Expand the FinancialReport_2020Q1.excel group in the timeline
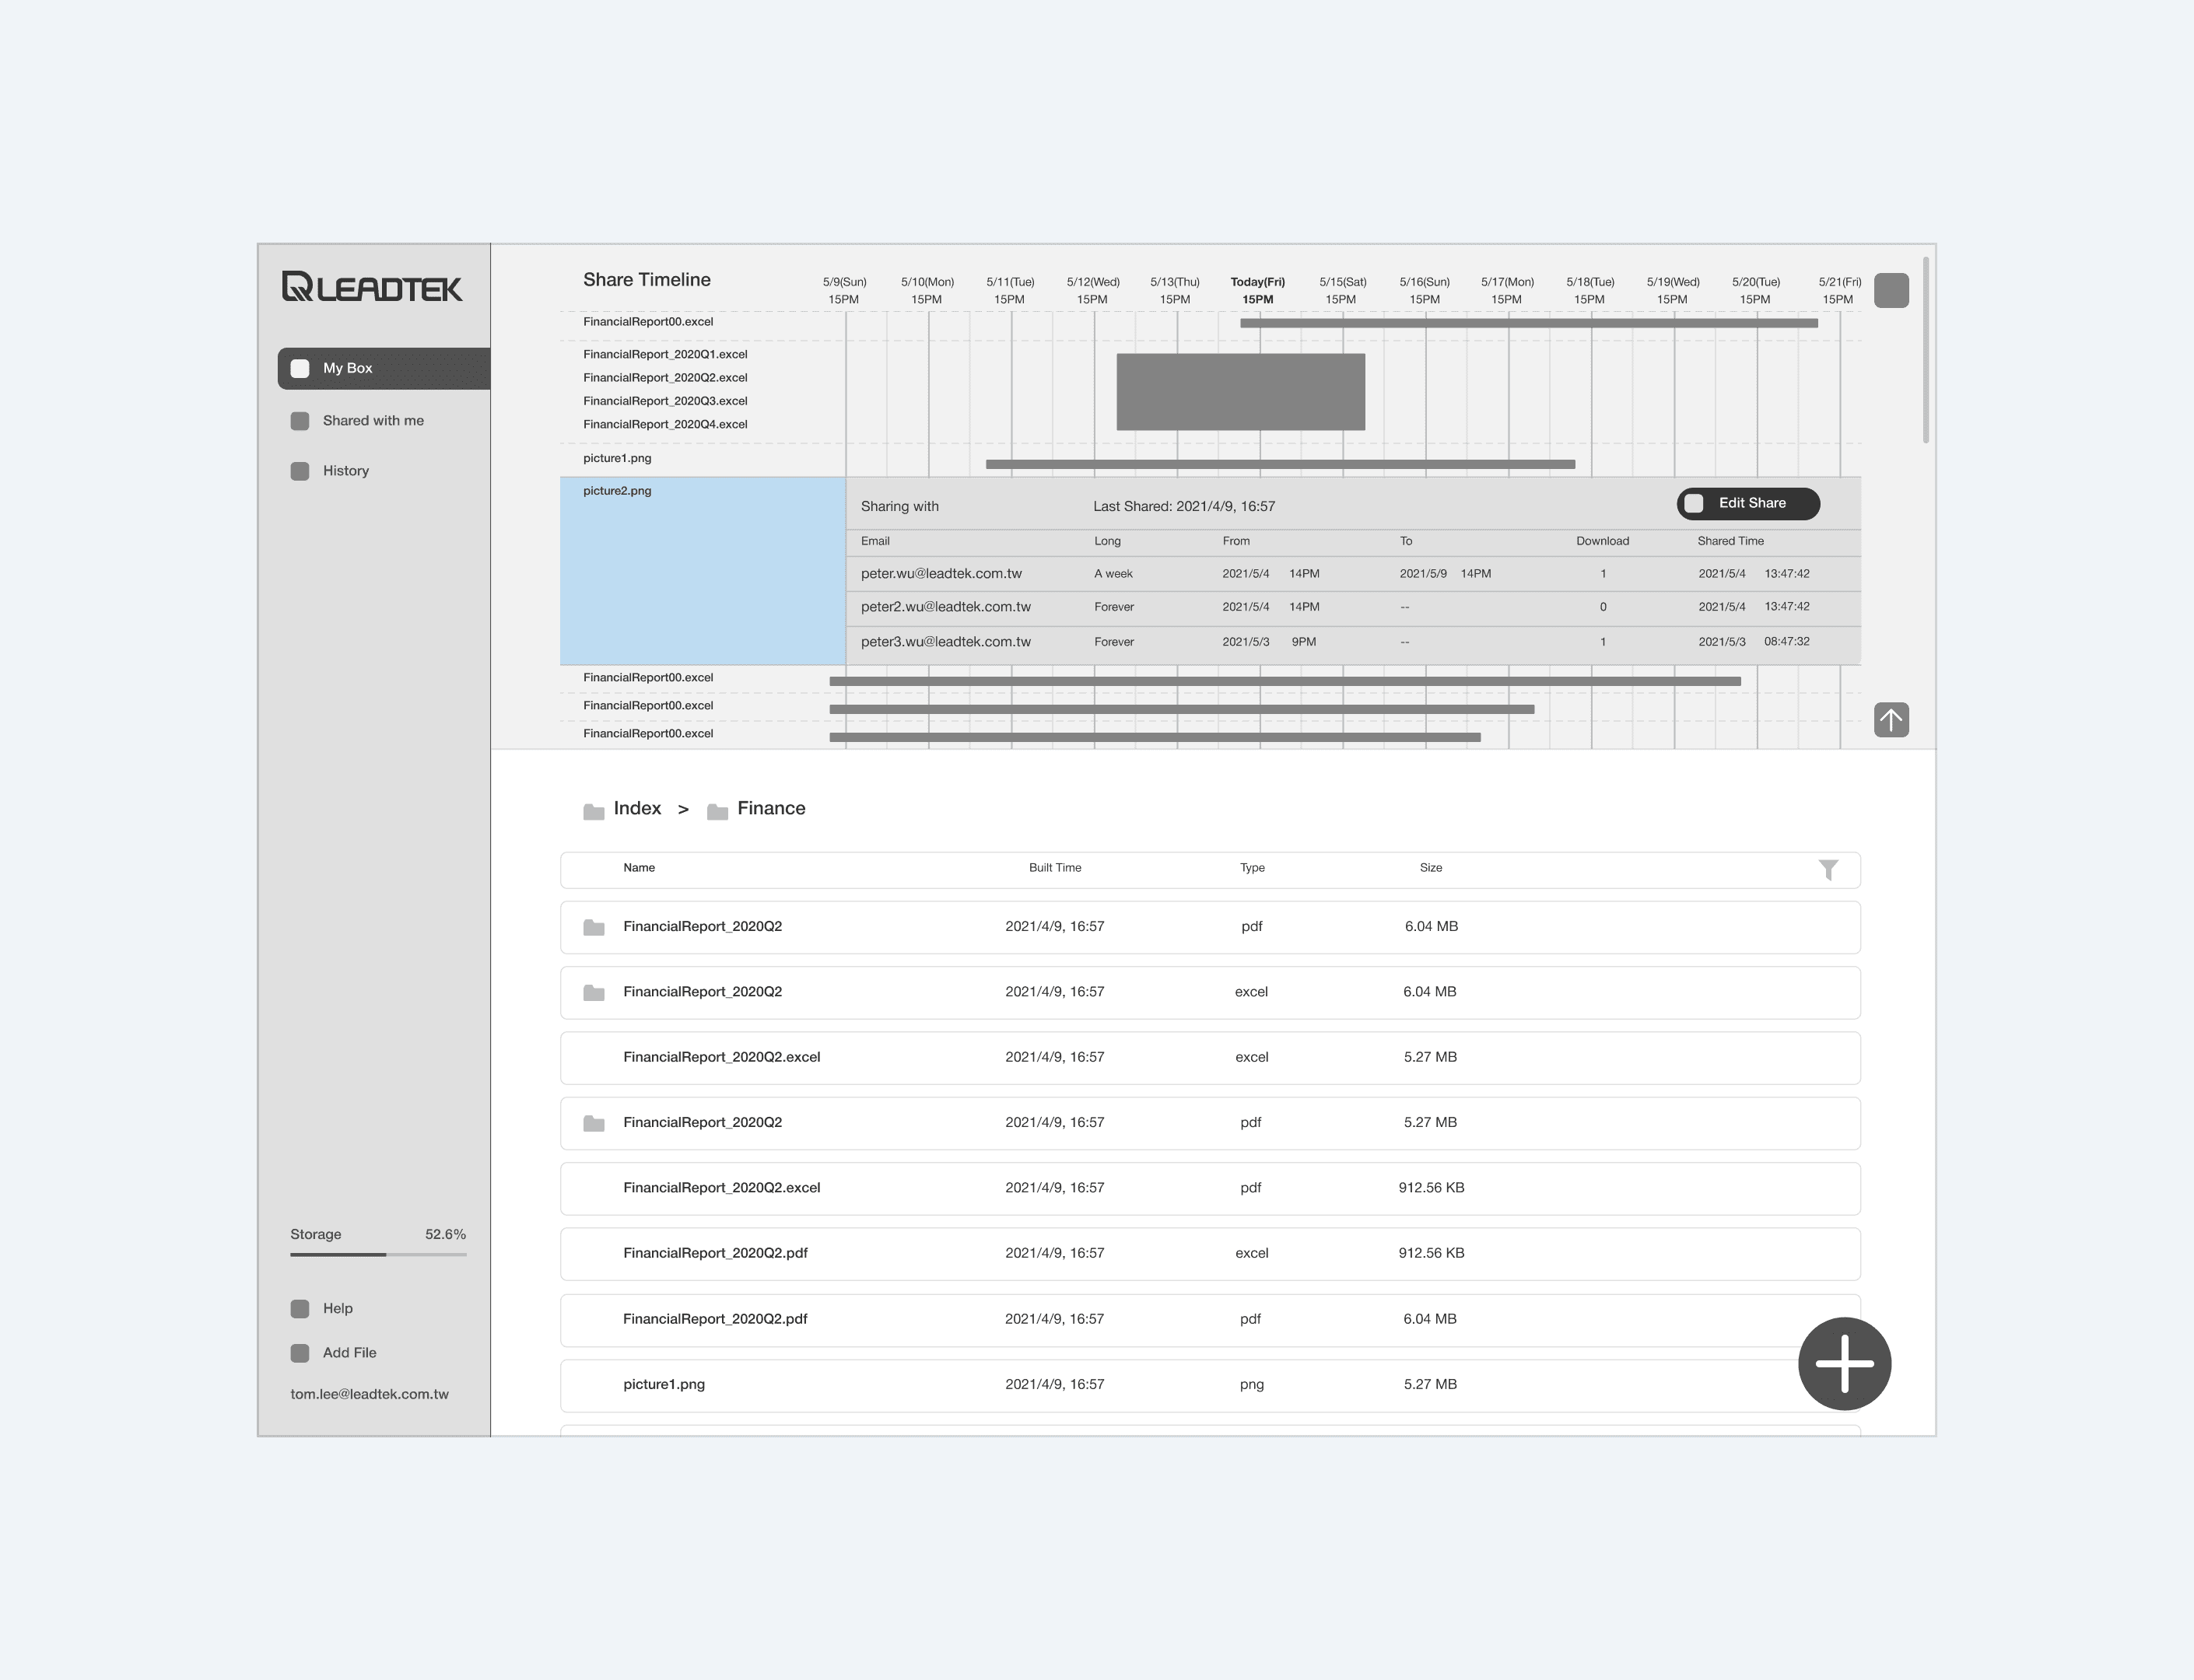This screenshot has width=2194, height=1680. point(665,355)
